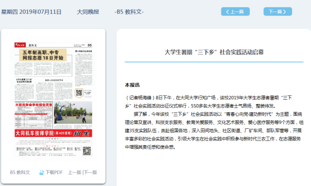
Task: Click the date 星期四 2019年07月11日
Action: coord(31,12)
